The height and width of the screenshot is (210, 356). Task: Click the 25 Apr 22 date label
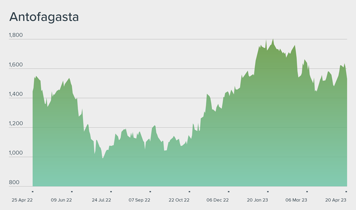pyautogui.click(x=22, y=200)
